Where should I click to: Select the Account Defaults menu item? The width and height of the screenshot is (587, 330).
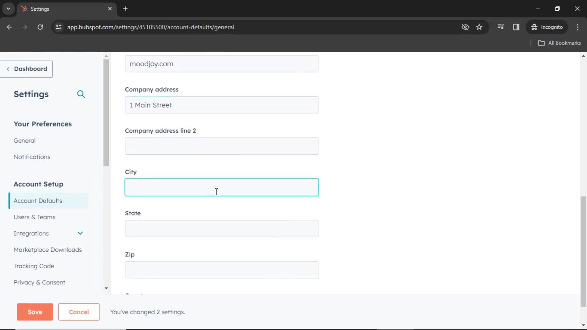coord(38,200)
